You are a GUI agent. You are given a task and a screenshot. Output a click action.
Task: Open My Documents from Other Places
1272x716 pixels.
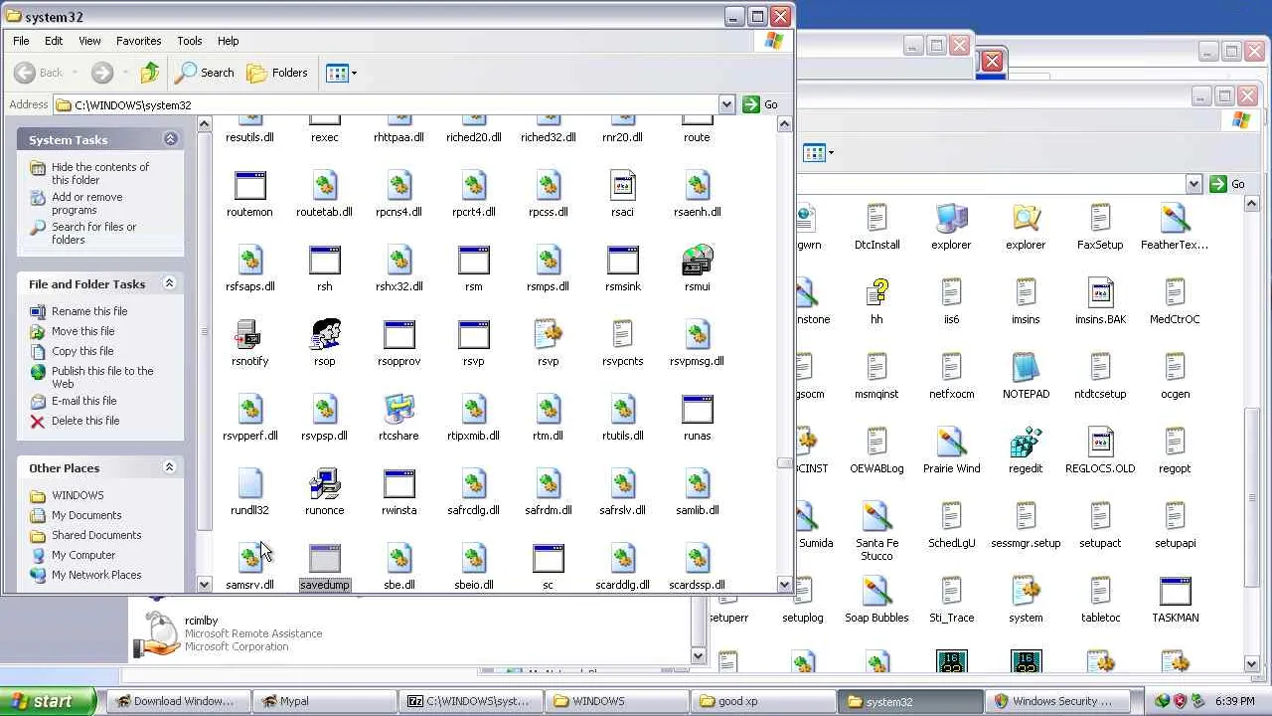tap(86, 515)
